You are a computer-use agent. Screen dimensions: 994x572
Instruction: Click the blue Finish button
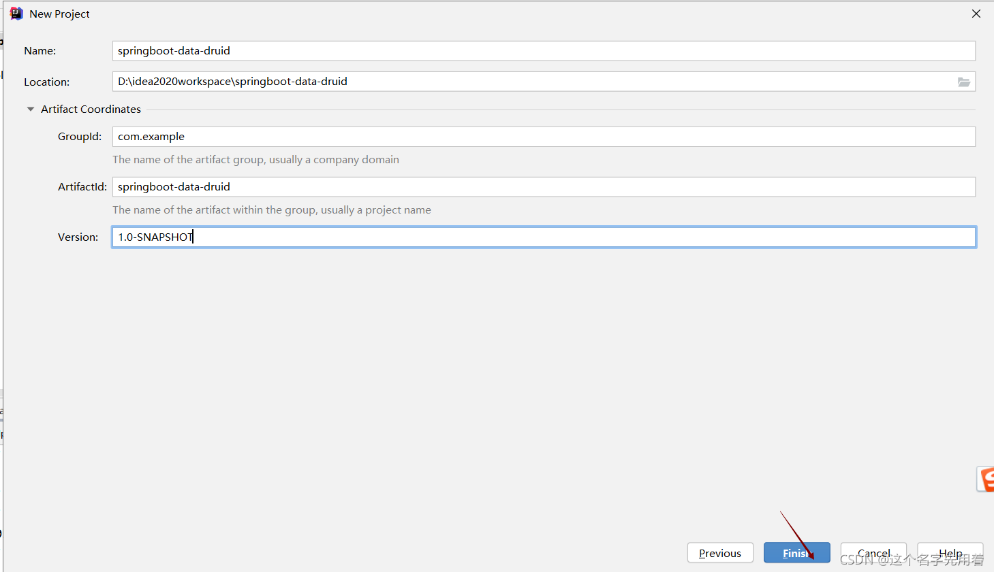coord(796,553)
